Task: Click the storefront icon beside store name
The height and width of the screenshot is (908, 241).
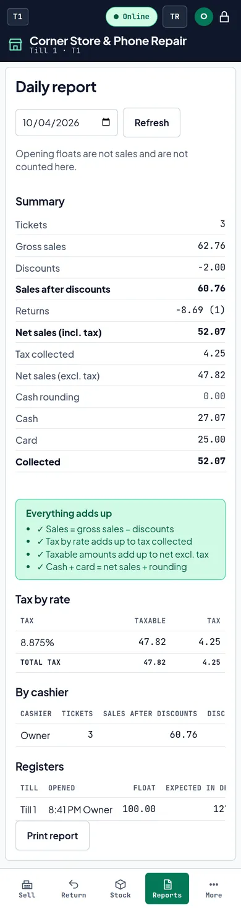Action: pyautogui.click(x=15, y=45)
